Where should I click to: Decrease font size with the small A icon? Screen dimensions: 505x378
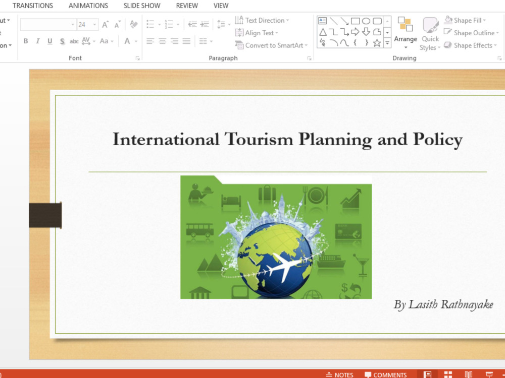pos(118,24)
